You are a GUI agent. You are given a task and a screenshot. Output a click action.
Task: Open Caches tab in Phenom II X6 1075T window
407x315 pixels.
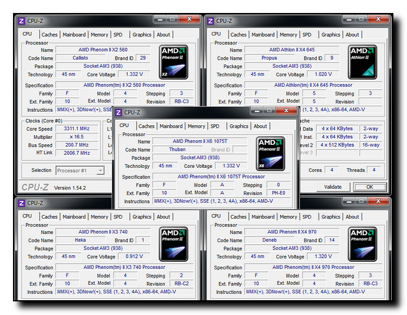tap(146, 126)
